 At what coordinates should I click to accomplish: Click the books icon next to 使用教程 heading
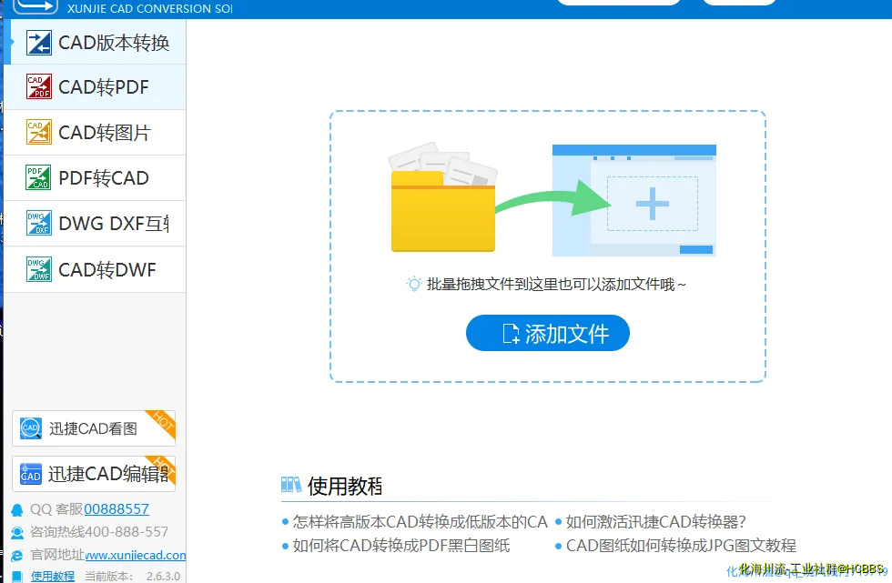(291, 485)
